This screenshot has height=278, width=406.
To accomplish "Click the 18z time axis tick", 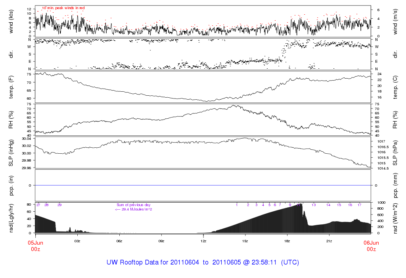I will click(287, 241).
